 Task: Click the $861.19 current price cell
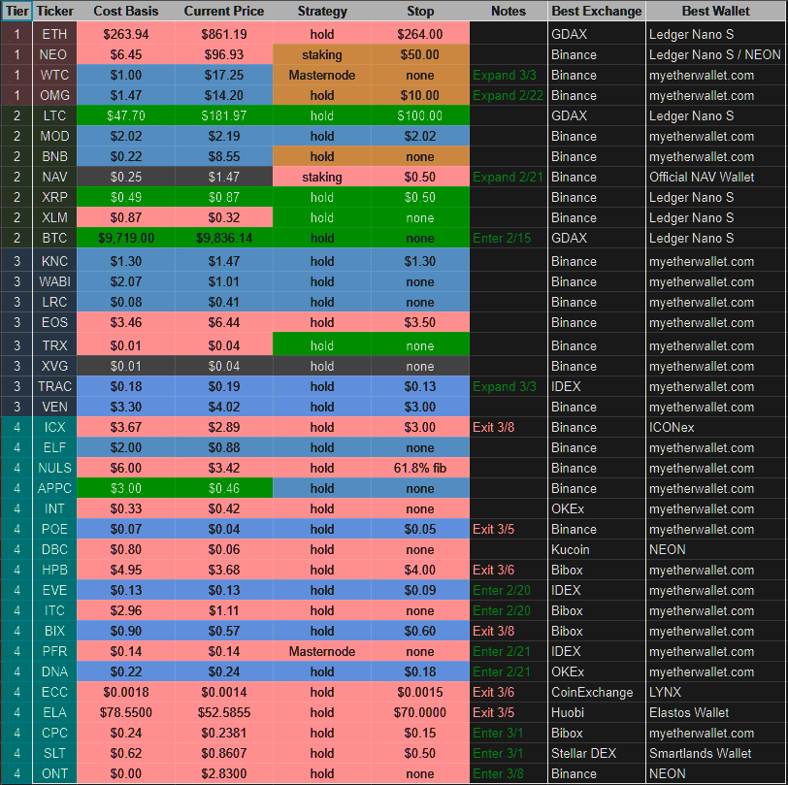click(x=223, y=34)
